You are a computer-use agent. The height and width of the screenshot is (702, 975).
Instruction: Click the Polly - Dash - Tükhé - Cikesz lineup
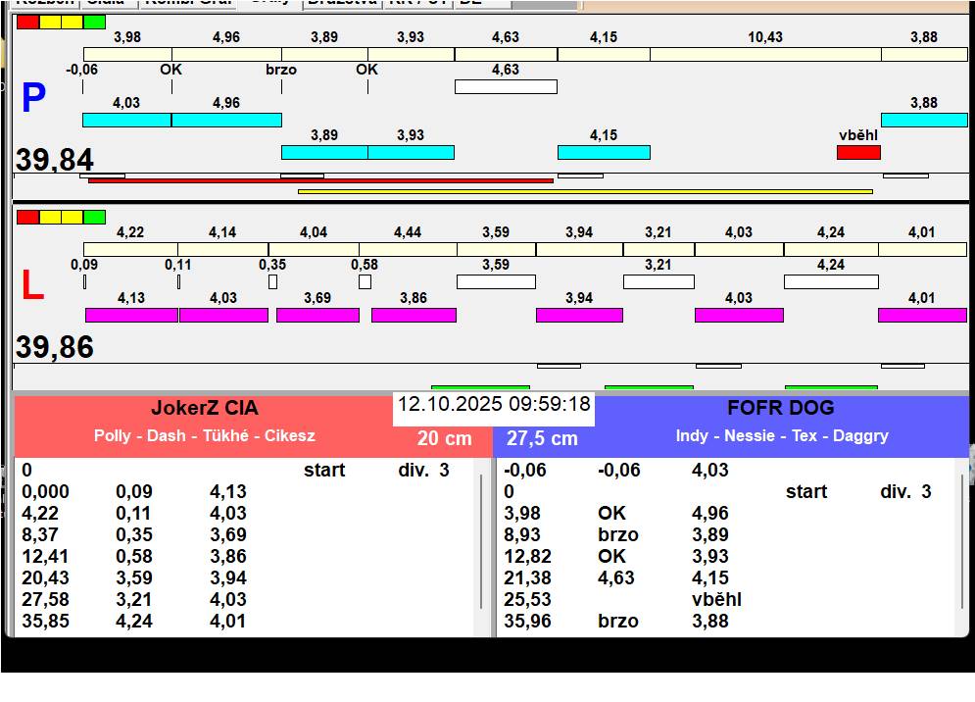pyautogui.click(x=205, y=435)
